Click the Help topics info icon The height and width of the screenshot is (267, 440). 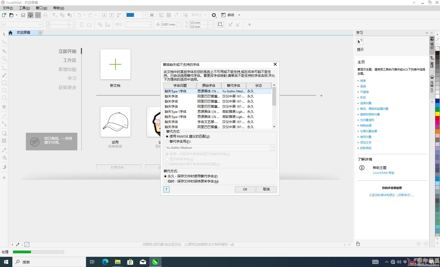362,168
